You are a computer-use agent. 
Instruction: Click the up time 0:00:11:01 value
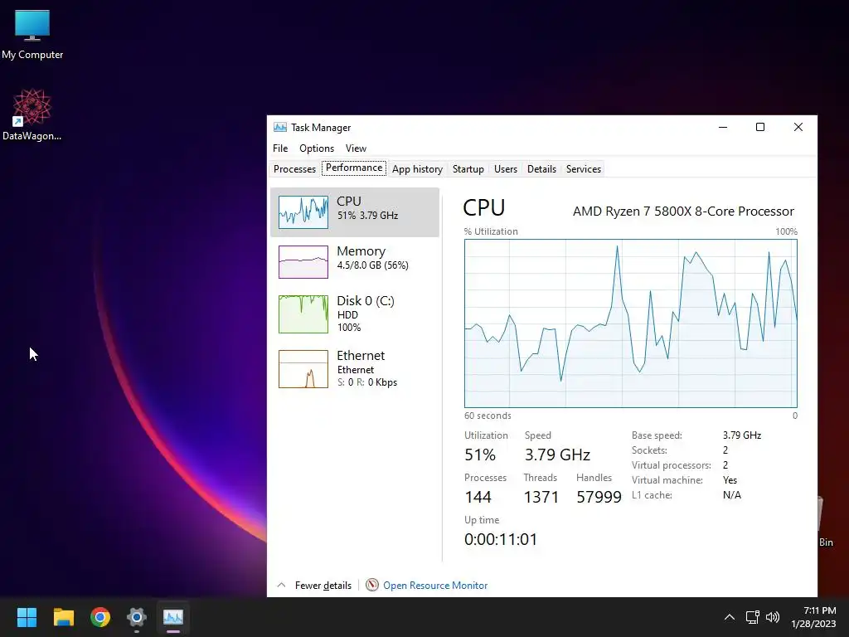[x=501, y=539]
